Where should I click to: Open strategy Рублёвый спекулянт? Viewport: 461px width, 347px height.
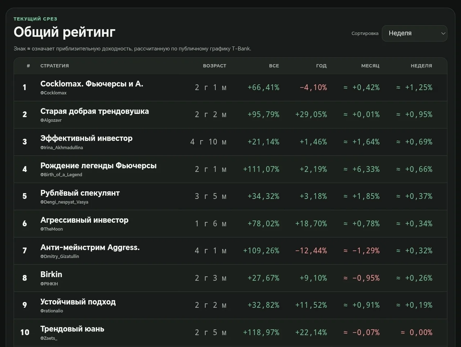80,193
